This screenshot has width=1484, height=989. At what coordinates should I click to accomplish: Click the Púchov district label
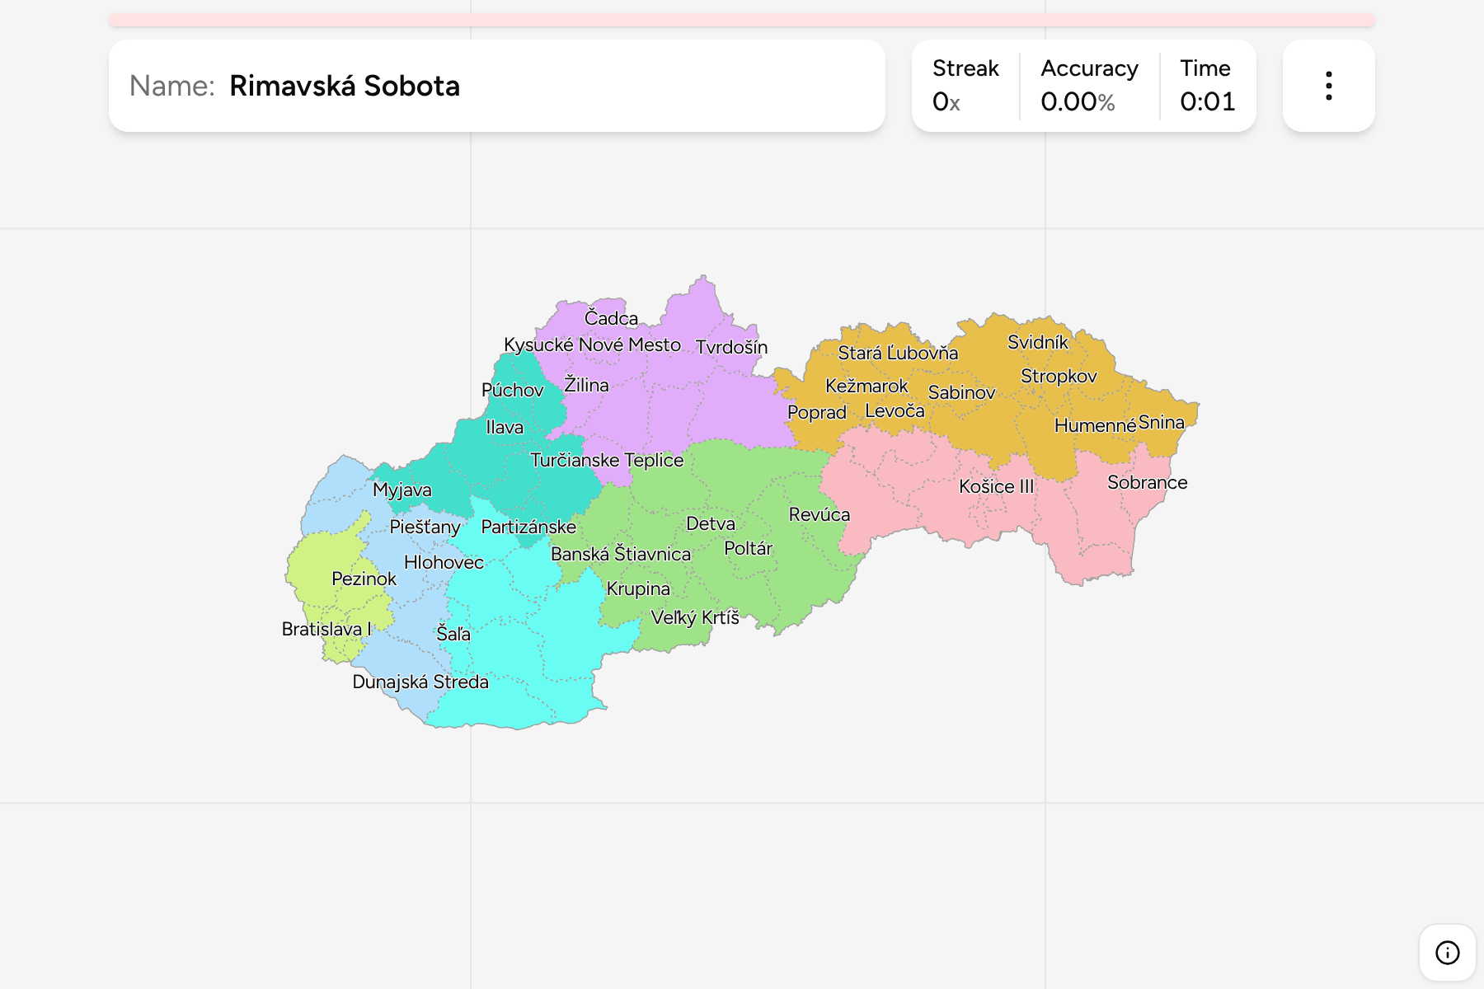coord(512,390)
